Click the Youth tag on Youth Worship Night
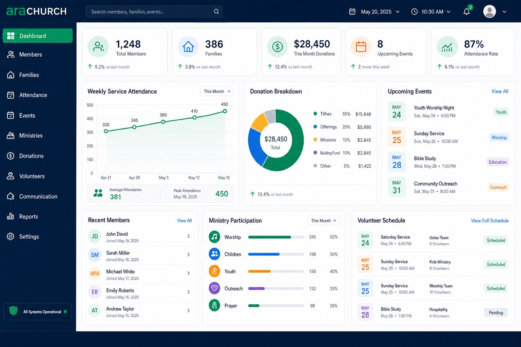The height and width of the screenshot is (347, 521). tap(501, 112)
